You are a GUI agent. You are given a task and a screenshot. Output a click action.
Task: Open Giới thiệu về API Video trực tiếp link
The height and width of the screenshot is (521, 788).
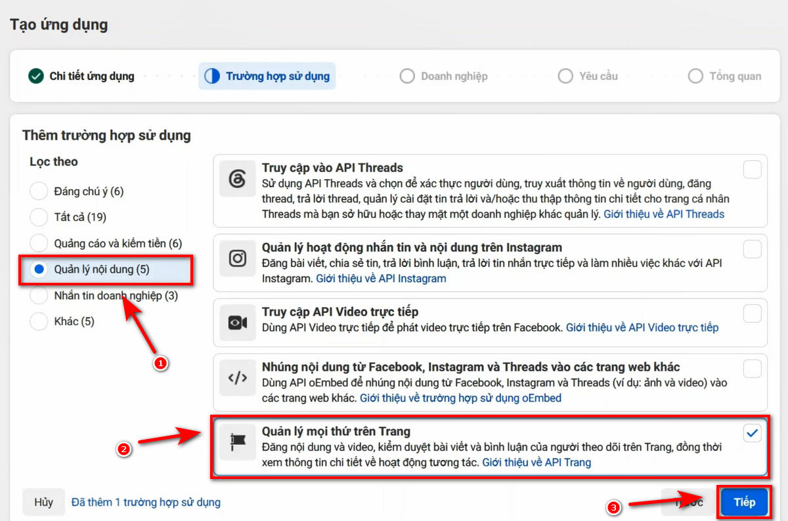click(x=642, y=327)
